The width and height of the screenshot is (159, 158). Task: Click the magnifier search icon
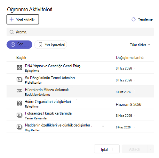12,32
